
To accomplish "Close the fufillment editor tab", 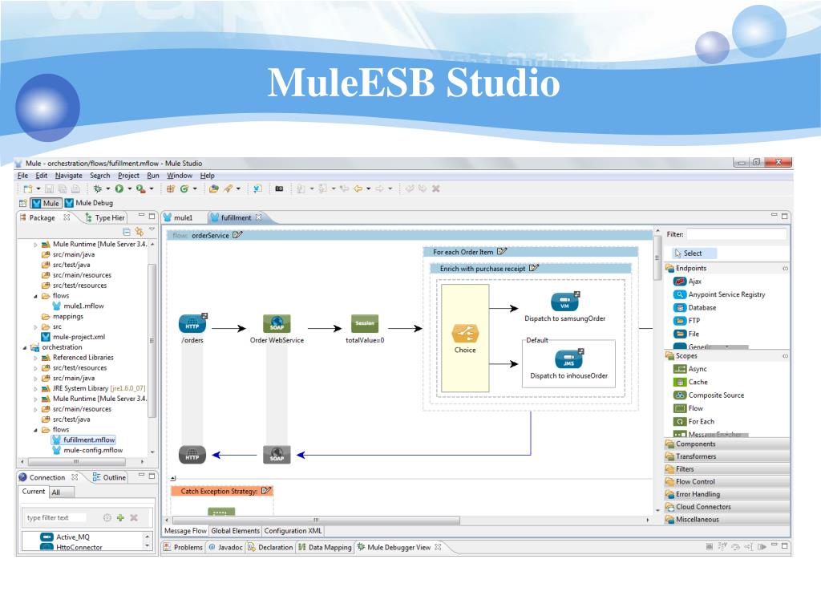I will 259,217.
